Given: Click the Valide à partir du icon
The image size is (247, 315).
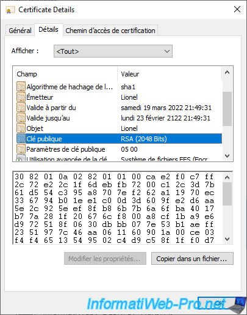Looking at the screenshot, I should pyautogui.click(x=21, y=107).
